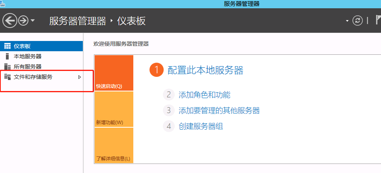Screen dimensions: 381x173
Task: Select 仪表板 in the left navigation
Action: pyautogui.click(x=41, y=46)
